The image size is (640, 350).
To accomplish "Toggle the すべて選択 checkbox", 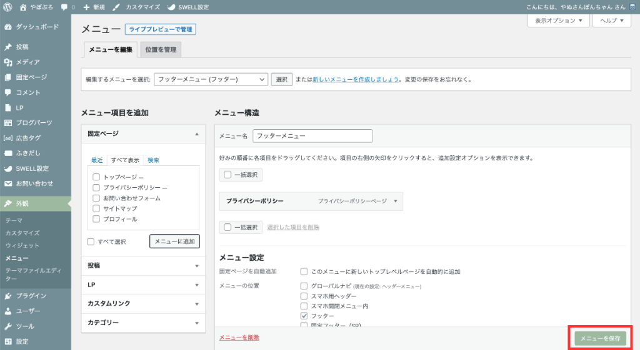I will coord(91,242).
